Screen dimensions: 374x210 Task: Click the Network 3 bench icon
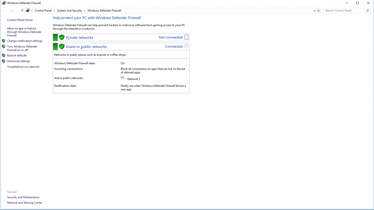(x=123, y=78)
